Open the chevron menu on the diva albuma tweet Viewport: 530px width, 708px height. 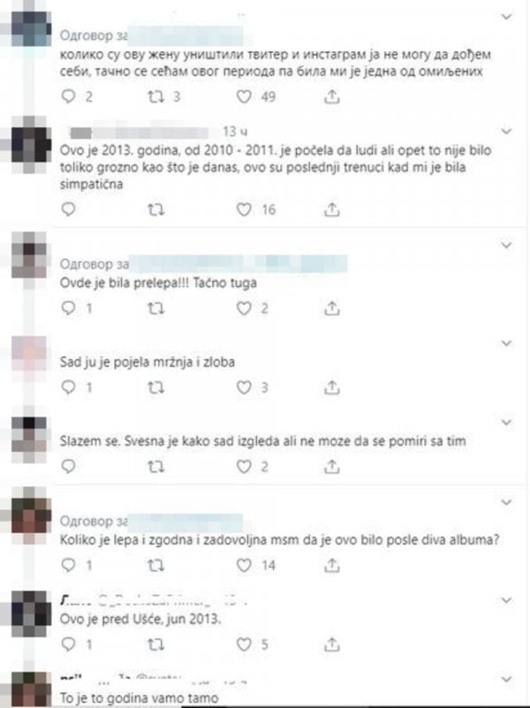(506, 502)
